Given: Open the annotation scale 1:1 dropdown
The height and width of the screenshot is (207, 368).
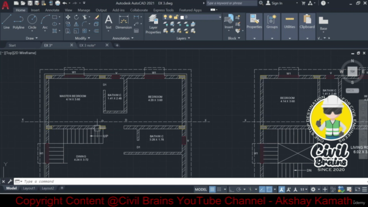Looking at the screenshot, I should pos(304,189).
